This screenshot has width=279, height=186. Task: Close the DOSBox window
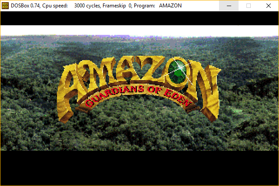point(269,6)
